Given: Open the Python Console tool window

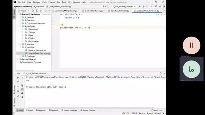Looking at the screenshot, I should [x=88, y=110].
